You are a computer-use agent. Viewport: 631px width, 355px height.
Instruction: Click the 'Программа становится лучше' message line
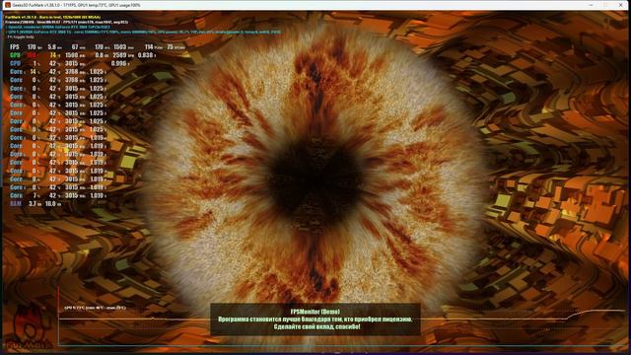315,319
